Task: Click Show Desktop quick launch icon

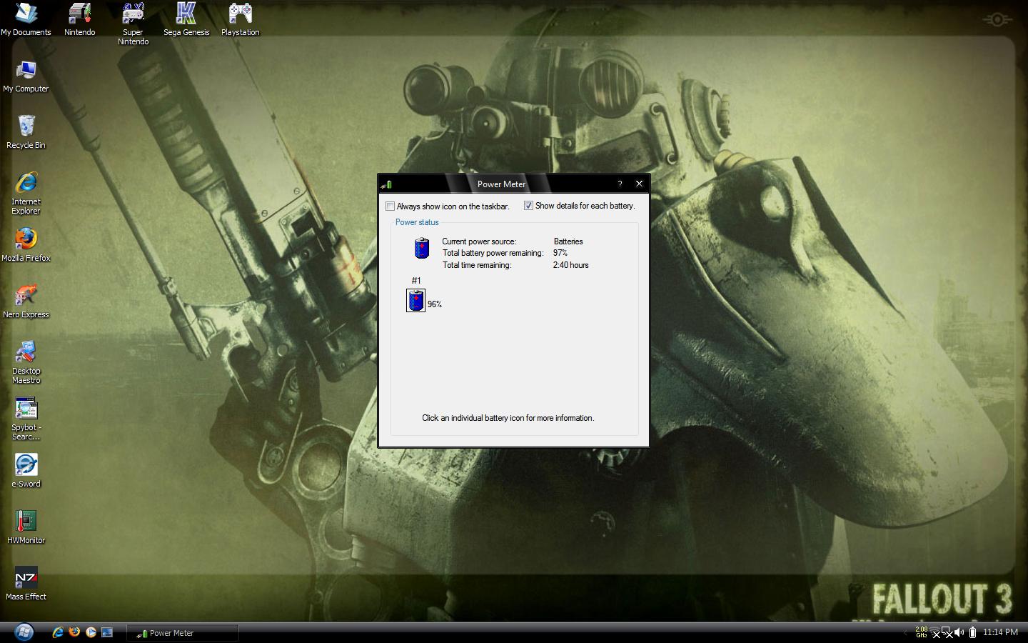Action: point(107,632)
